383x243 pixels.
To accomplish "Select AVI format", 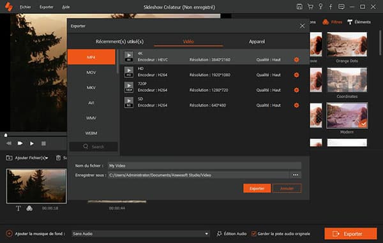I will tap(91, 103).
